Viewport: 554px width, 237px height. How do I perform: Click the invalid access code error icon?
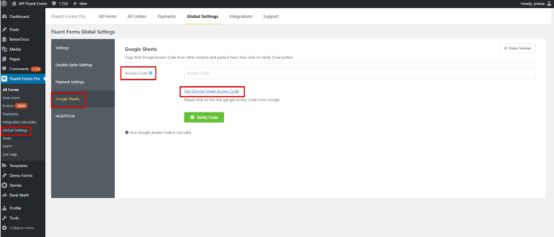coord(127,133)
